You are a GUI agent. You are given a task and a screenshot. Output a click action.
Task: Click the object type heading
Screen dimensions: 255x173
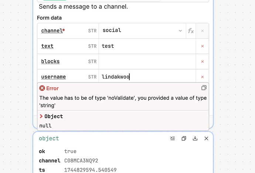[49, 138]
